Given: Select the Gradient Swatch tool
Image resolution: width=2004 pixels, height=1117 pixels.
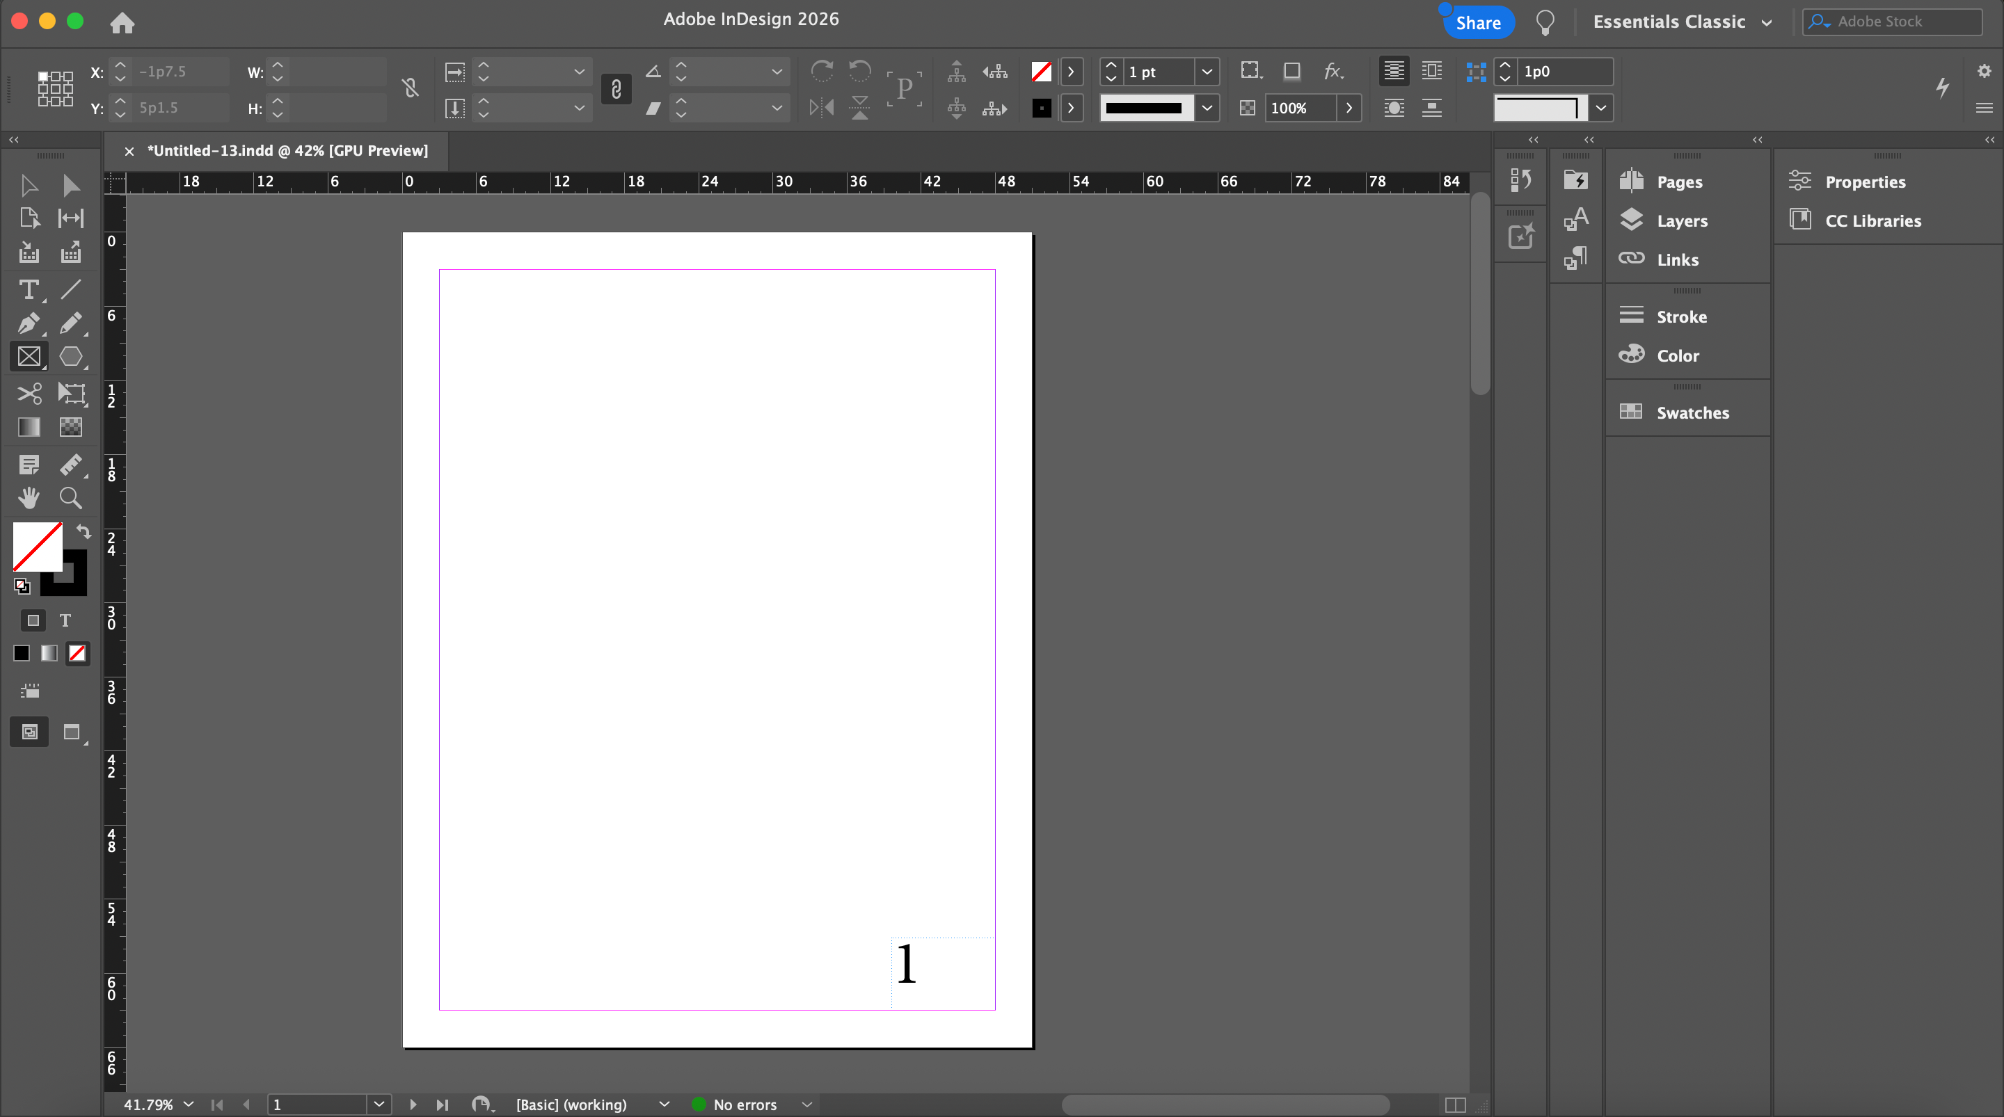Looking at the screenshot, I should coord(29,427).
